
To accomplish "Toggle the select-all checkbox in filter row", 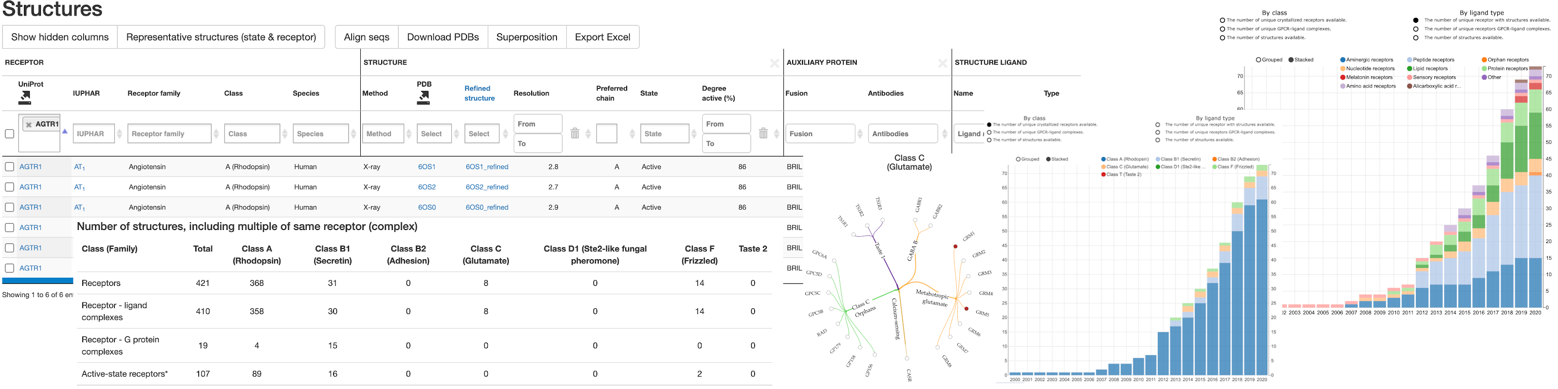I will pyautogui.click(x=10, y=134).
